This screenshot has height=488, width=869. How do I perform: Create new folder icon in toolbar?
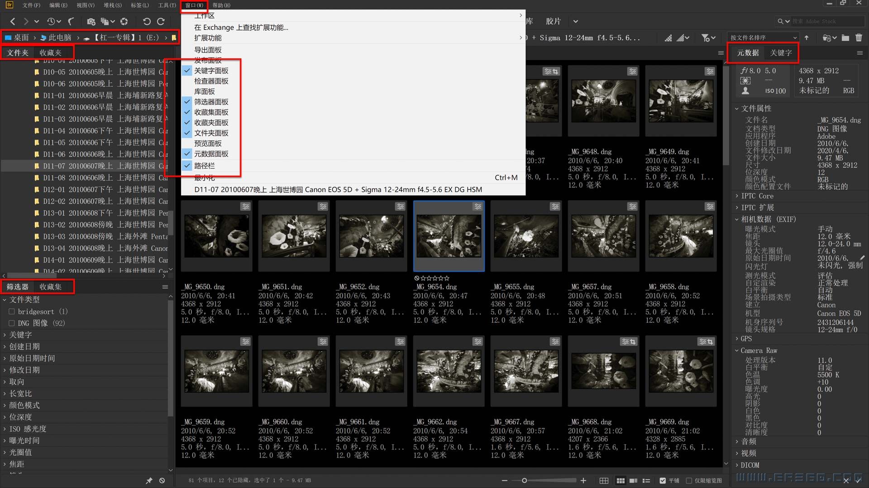point(845,38)
